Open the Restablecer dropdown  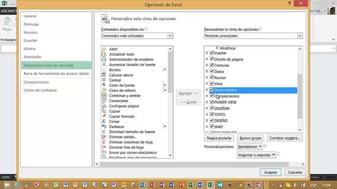pyautogui.click(x=250, y=146)
